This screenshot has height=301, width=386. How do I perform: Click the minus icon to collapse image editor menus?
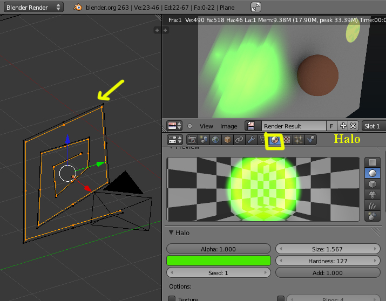pos(189,126)
